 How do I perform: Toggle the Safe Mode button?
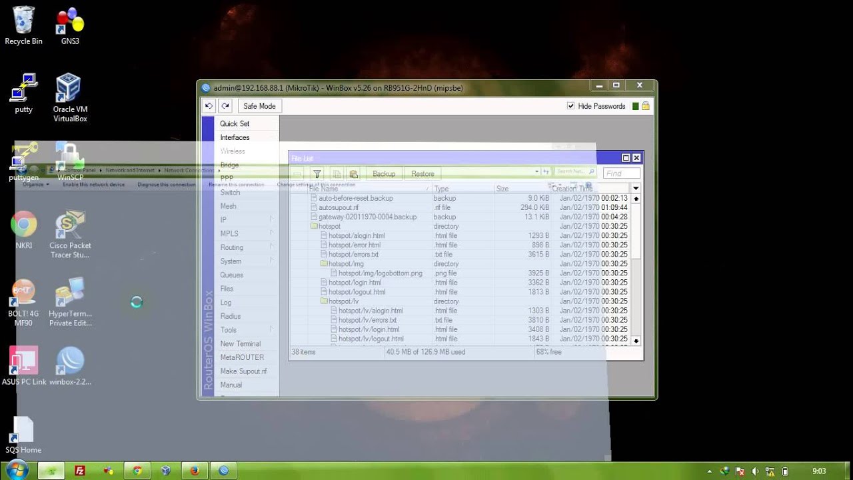[259, 106]
